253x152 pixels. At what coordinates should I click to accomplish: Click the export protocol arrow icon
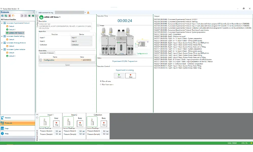[22, 16]
